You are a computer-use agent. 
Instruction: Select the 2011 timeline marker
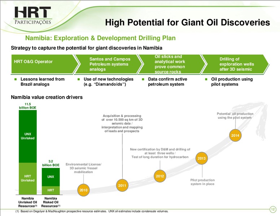[x=122, y=185]
